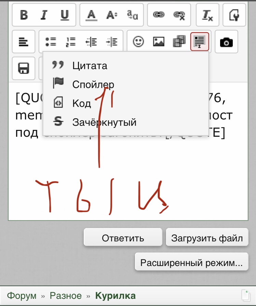Remove formatting from selected text
Image resolution: width=256 pixels, height=306 pixels.
point(207,15)
